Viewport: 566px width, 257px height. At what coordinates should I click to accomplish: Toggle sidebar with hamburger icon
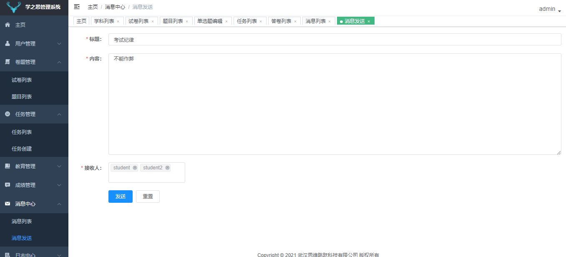click(77, 7)
